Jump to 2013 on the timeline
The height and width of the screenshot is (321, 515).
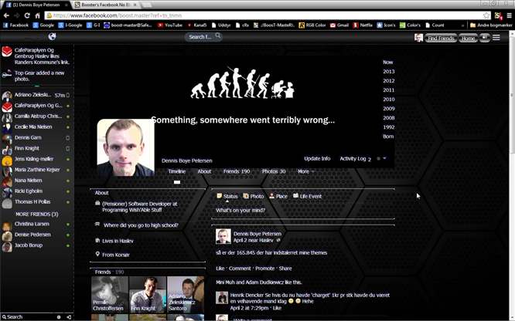point(388,72)
